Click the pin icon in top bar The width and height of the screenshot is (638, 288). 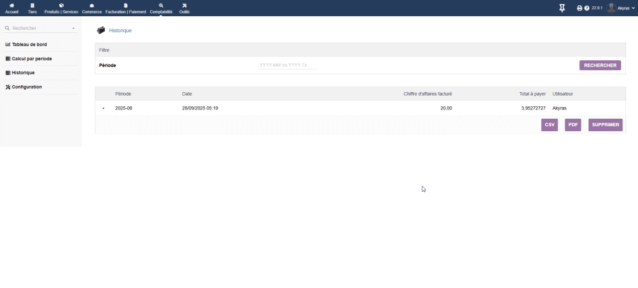click(x=562, y=8)
